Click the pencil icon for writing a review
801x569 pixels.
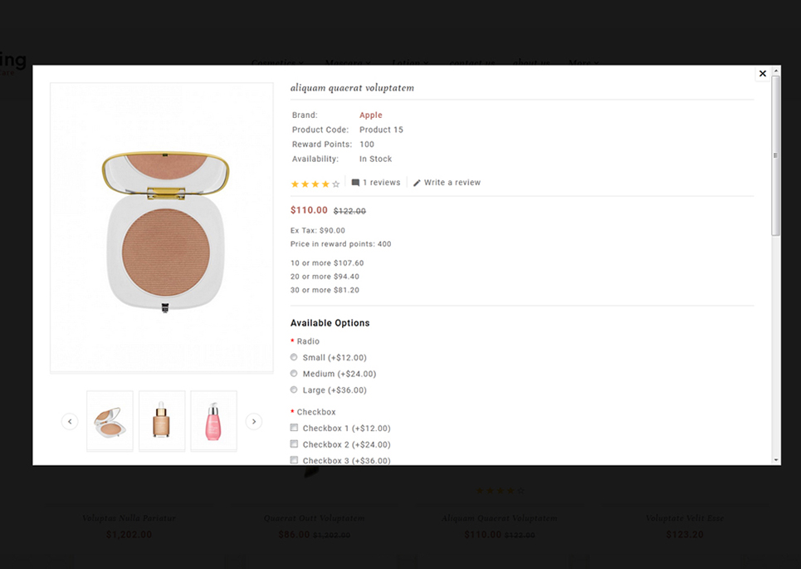point(417,183)
